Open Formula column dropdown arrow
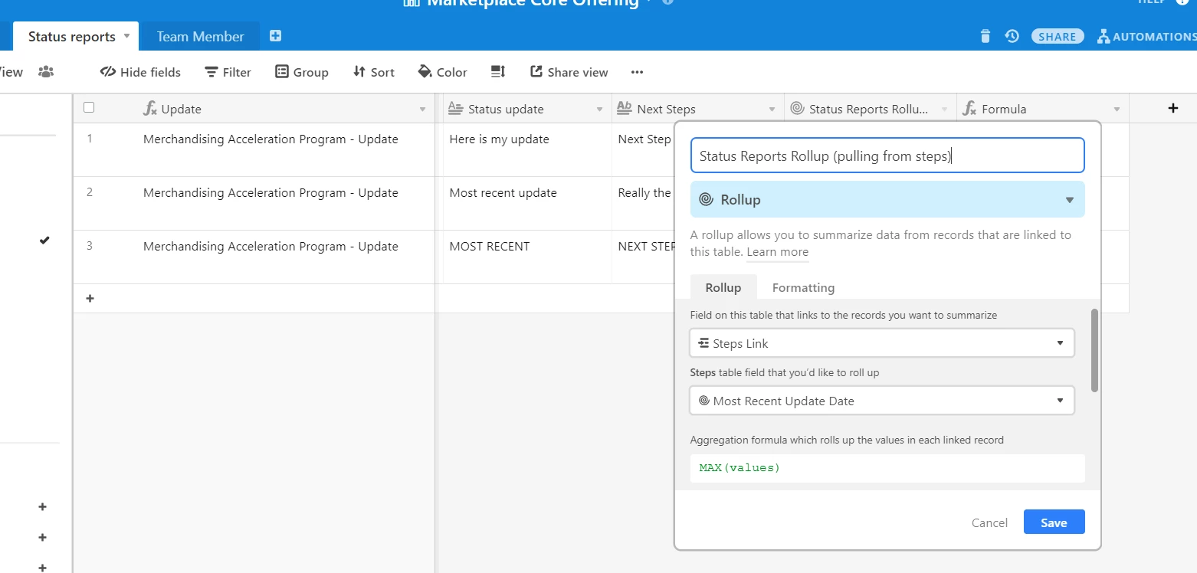Screen dimensions: 1197x573 pos(1117,110)
